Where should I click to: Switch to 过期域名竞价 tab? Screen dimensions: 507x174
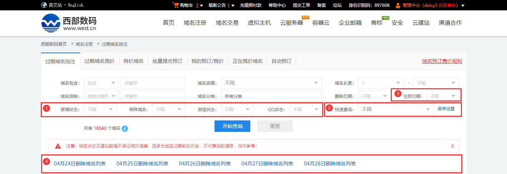[x=99, y=61]
